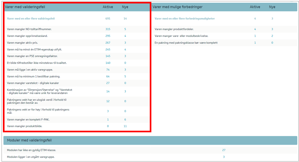
Task: Open new count 6 for missing komplett F-PAK
Action: click(125, 120)
